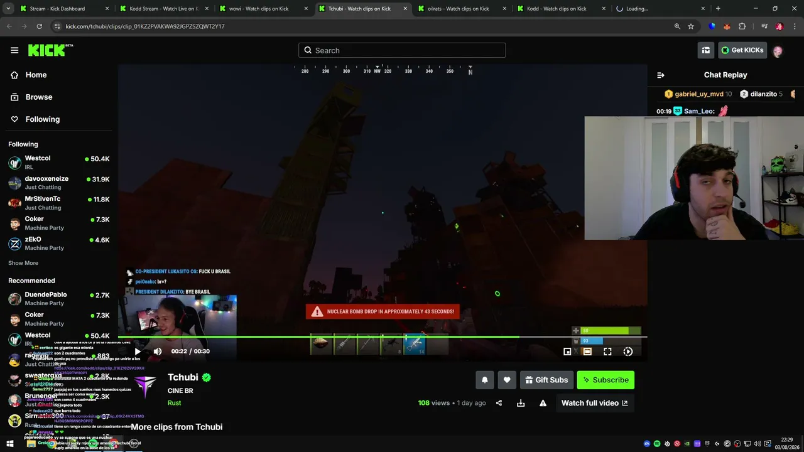The height and width of the screenshot is (452, 804).
Task: Open the media controls icon in Chrome
Action: [x=764, y=26]
